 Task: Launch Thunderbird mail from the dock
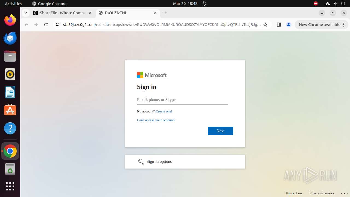point(10,38)
